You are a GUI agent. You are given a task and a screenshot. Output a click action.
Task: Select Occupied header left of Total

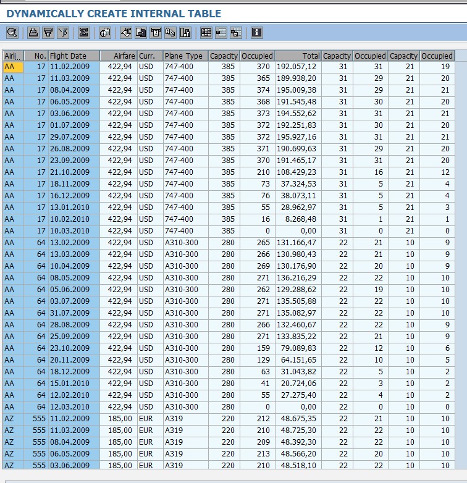click(257, 56)
